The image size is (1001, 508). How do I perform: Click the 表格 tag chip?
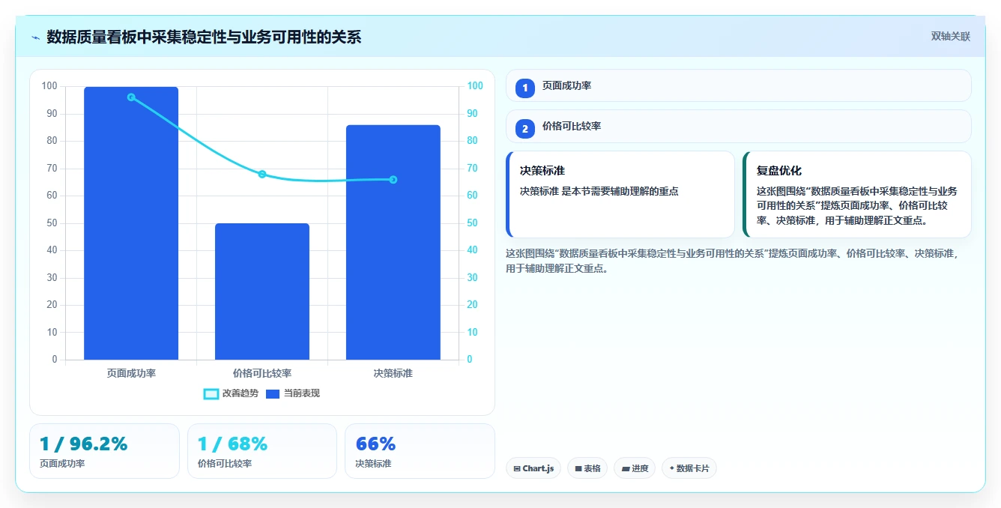coord(587,468)
